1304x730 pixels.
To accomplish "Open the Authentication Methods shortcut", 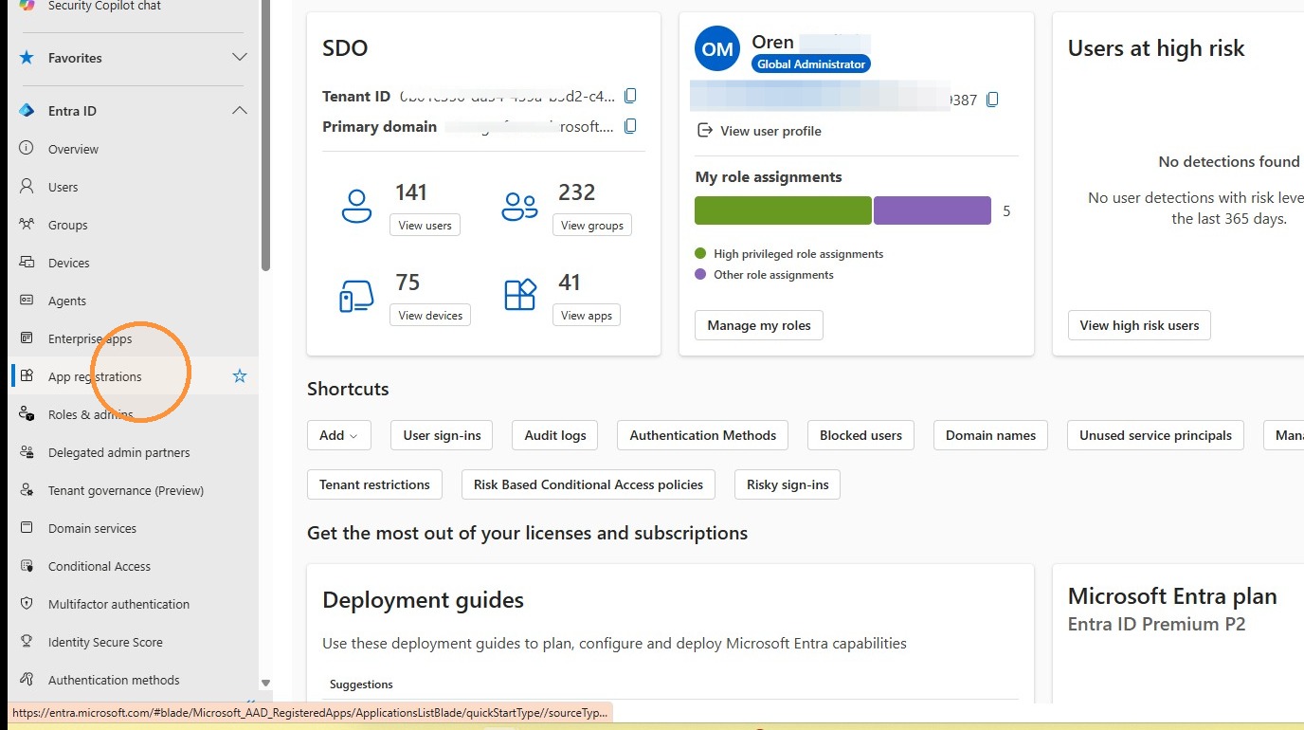I will click(x=703, y=435).
